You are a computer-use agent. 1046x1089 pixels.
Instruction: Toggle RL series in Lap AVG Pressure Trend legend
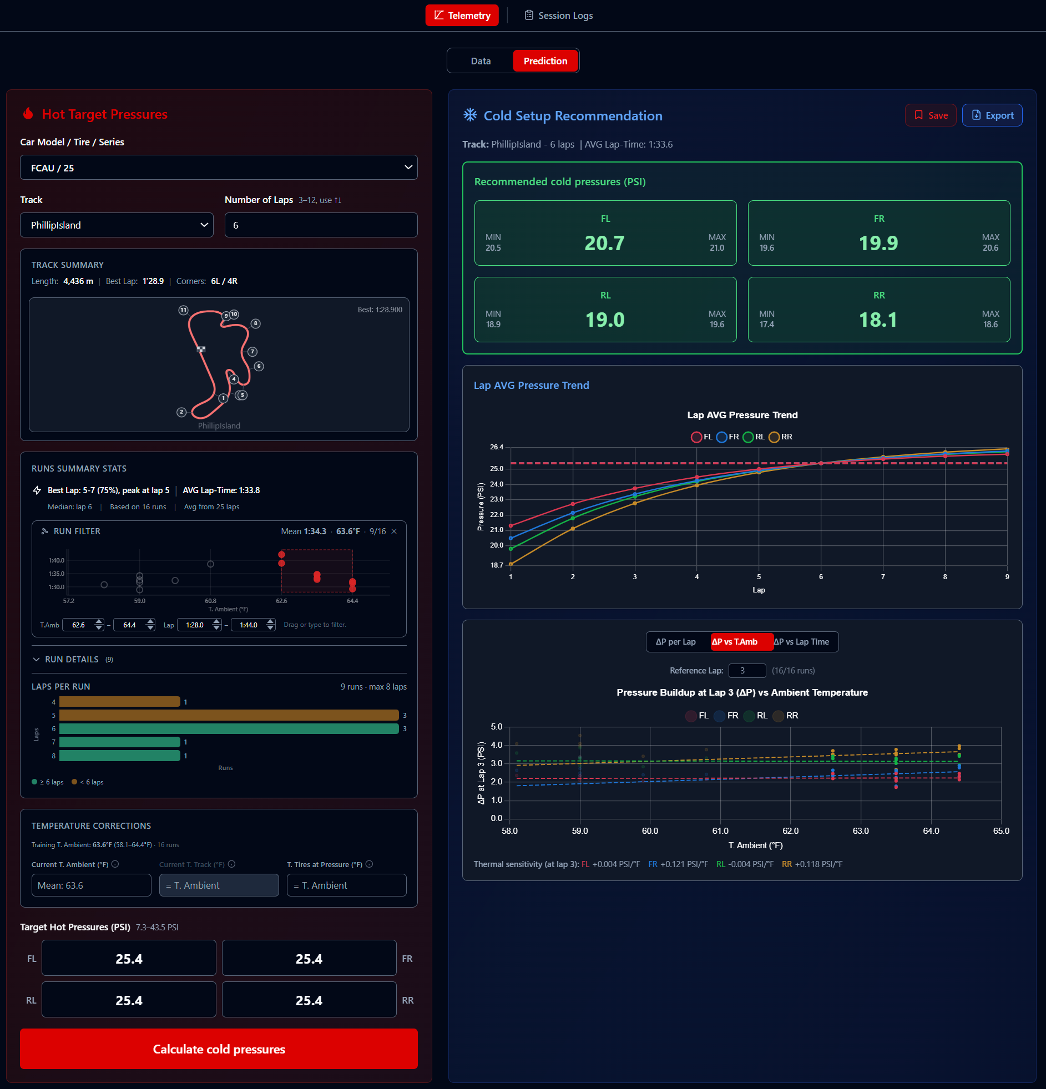[754, 437]
